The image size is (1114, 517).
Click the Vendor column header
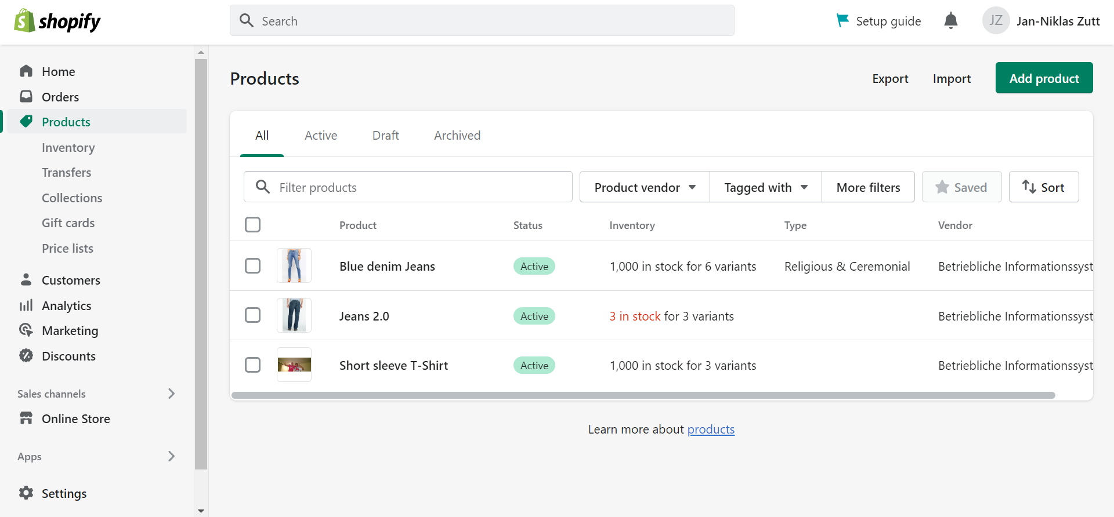click(x=955, y=225)
